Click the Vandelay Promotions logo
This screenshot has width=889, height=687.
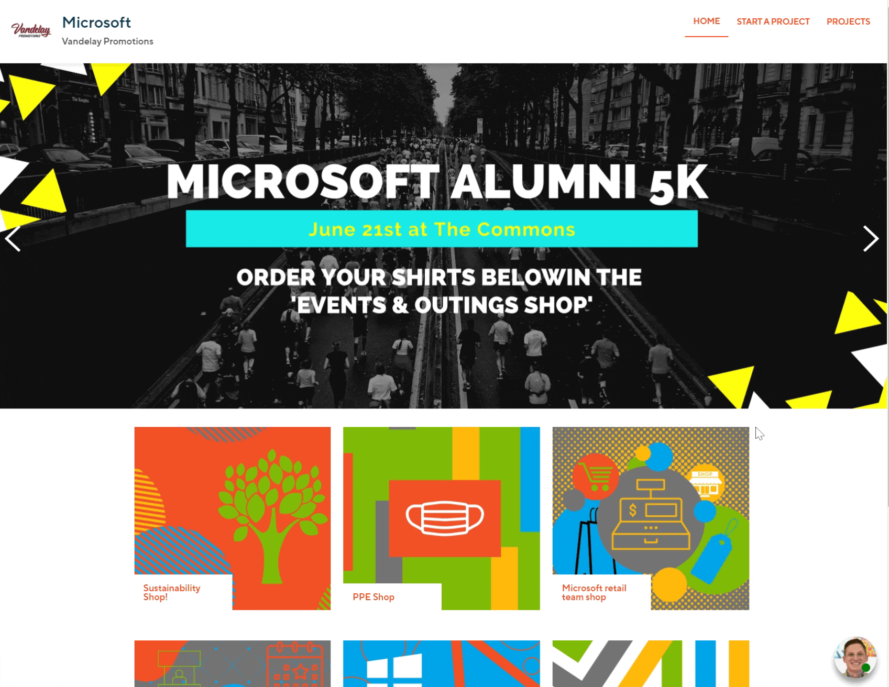(x=31, y=30)
